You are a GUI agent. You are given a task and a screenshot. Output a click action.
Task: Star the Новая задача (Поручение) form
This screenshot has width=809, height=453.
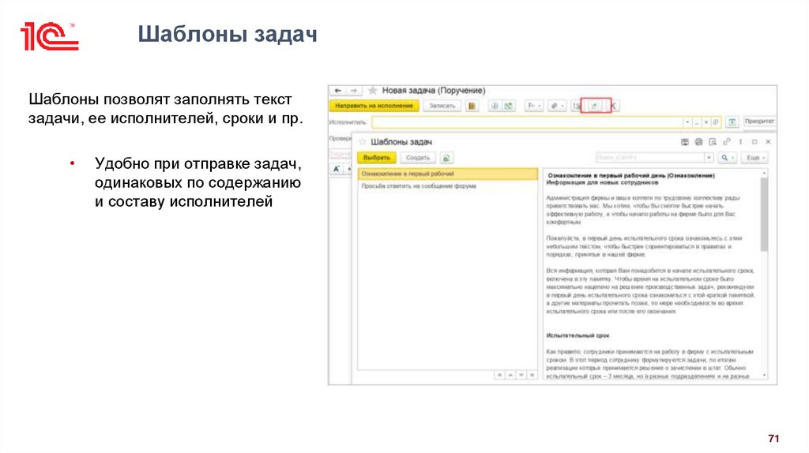373,91
